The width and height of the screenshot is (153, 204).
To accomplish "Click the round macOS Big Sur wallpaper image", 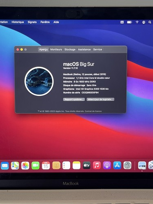I will (x=39, y=81).
